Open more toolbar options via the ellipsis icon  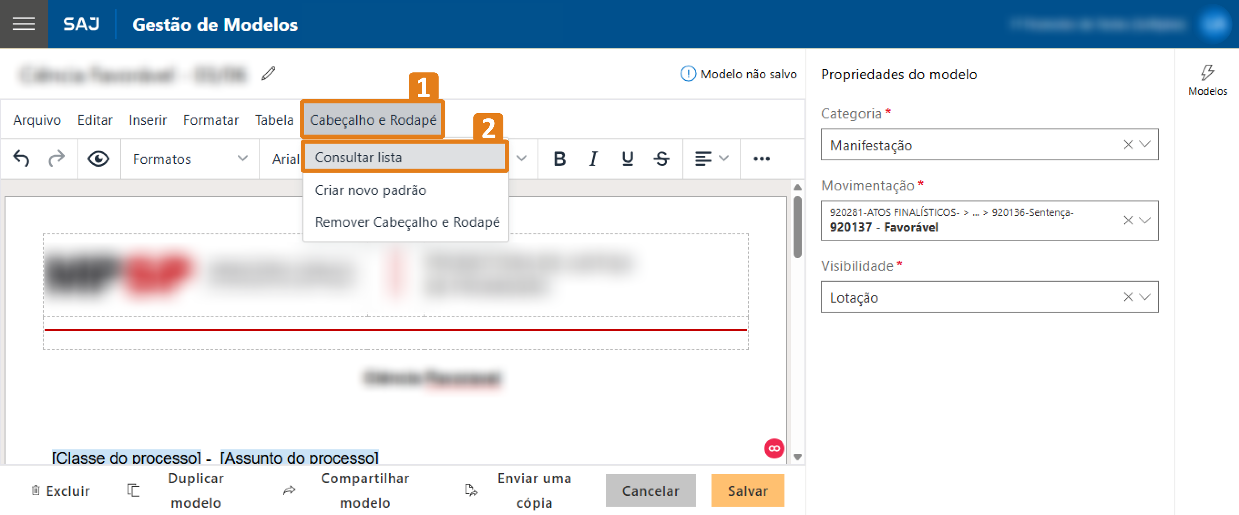pyautogui.click(x=761, y=159)
